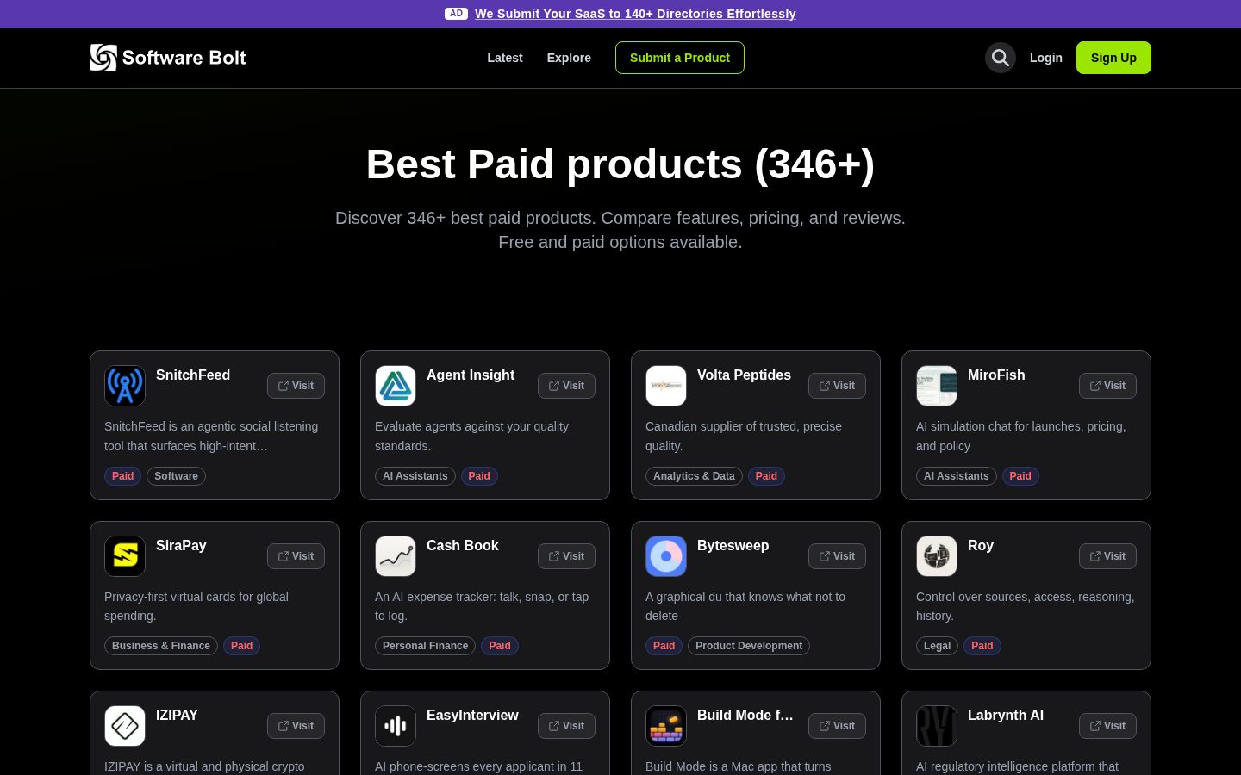The width and height of the screenshot is (1241, 775).
Task: Click the Volta Peptides product logo
Action: 666,386
